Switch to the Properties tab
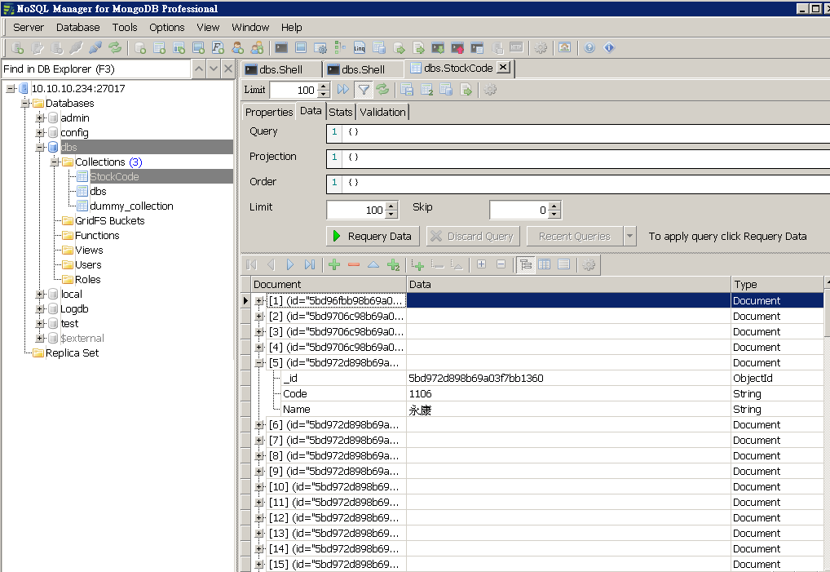The width and height of the screenshot is (830, 572). pos(269,113)
